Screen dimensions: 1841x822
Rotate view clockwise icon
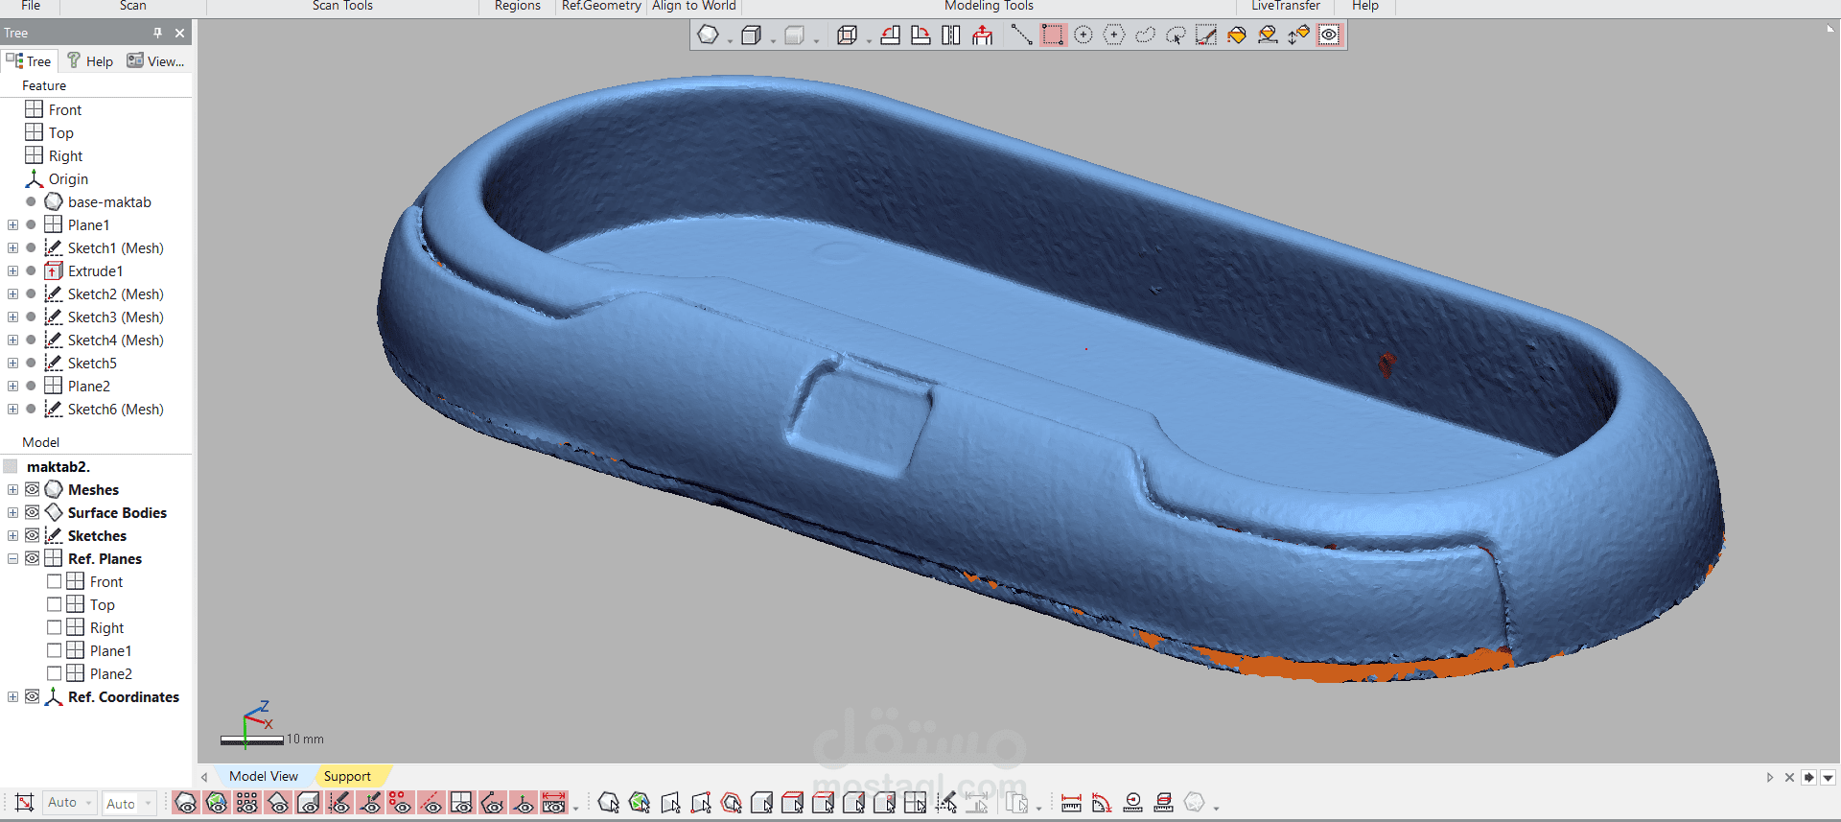click(x=920, y=35)
